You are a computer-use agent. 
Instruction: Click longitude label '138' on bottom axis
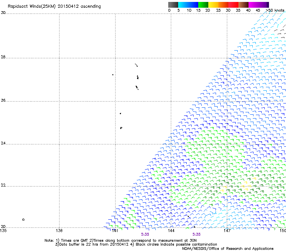59,231
